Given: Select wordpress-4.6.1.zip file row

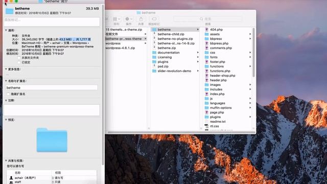Looking at the screenshot, I should tap(126, 48).
